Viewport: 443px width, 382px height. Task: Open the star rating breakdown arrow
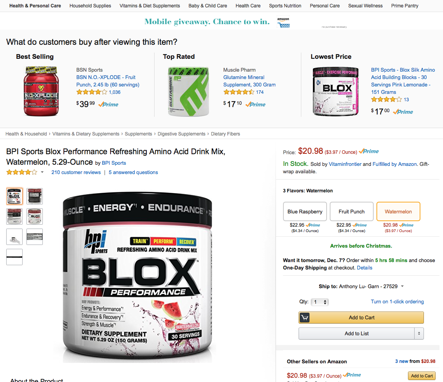tap(42, 172)
